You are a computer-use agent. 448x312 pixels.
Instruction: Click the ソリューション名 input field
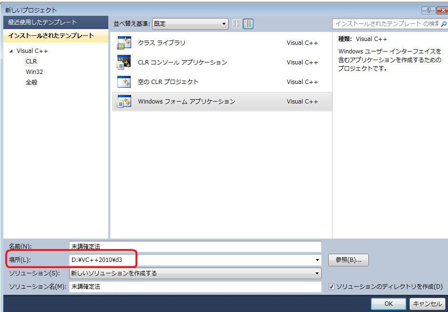[195, 287]
